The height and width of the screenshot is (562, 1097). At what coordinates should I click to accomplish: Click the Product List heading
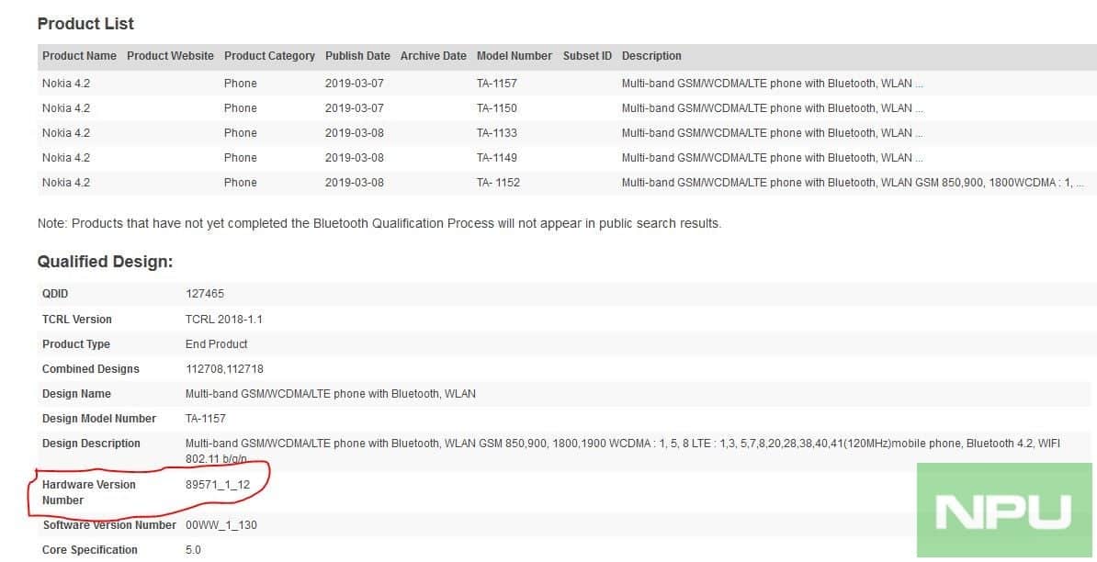[x=85, y=23]
